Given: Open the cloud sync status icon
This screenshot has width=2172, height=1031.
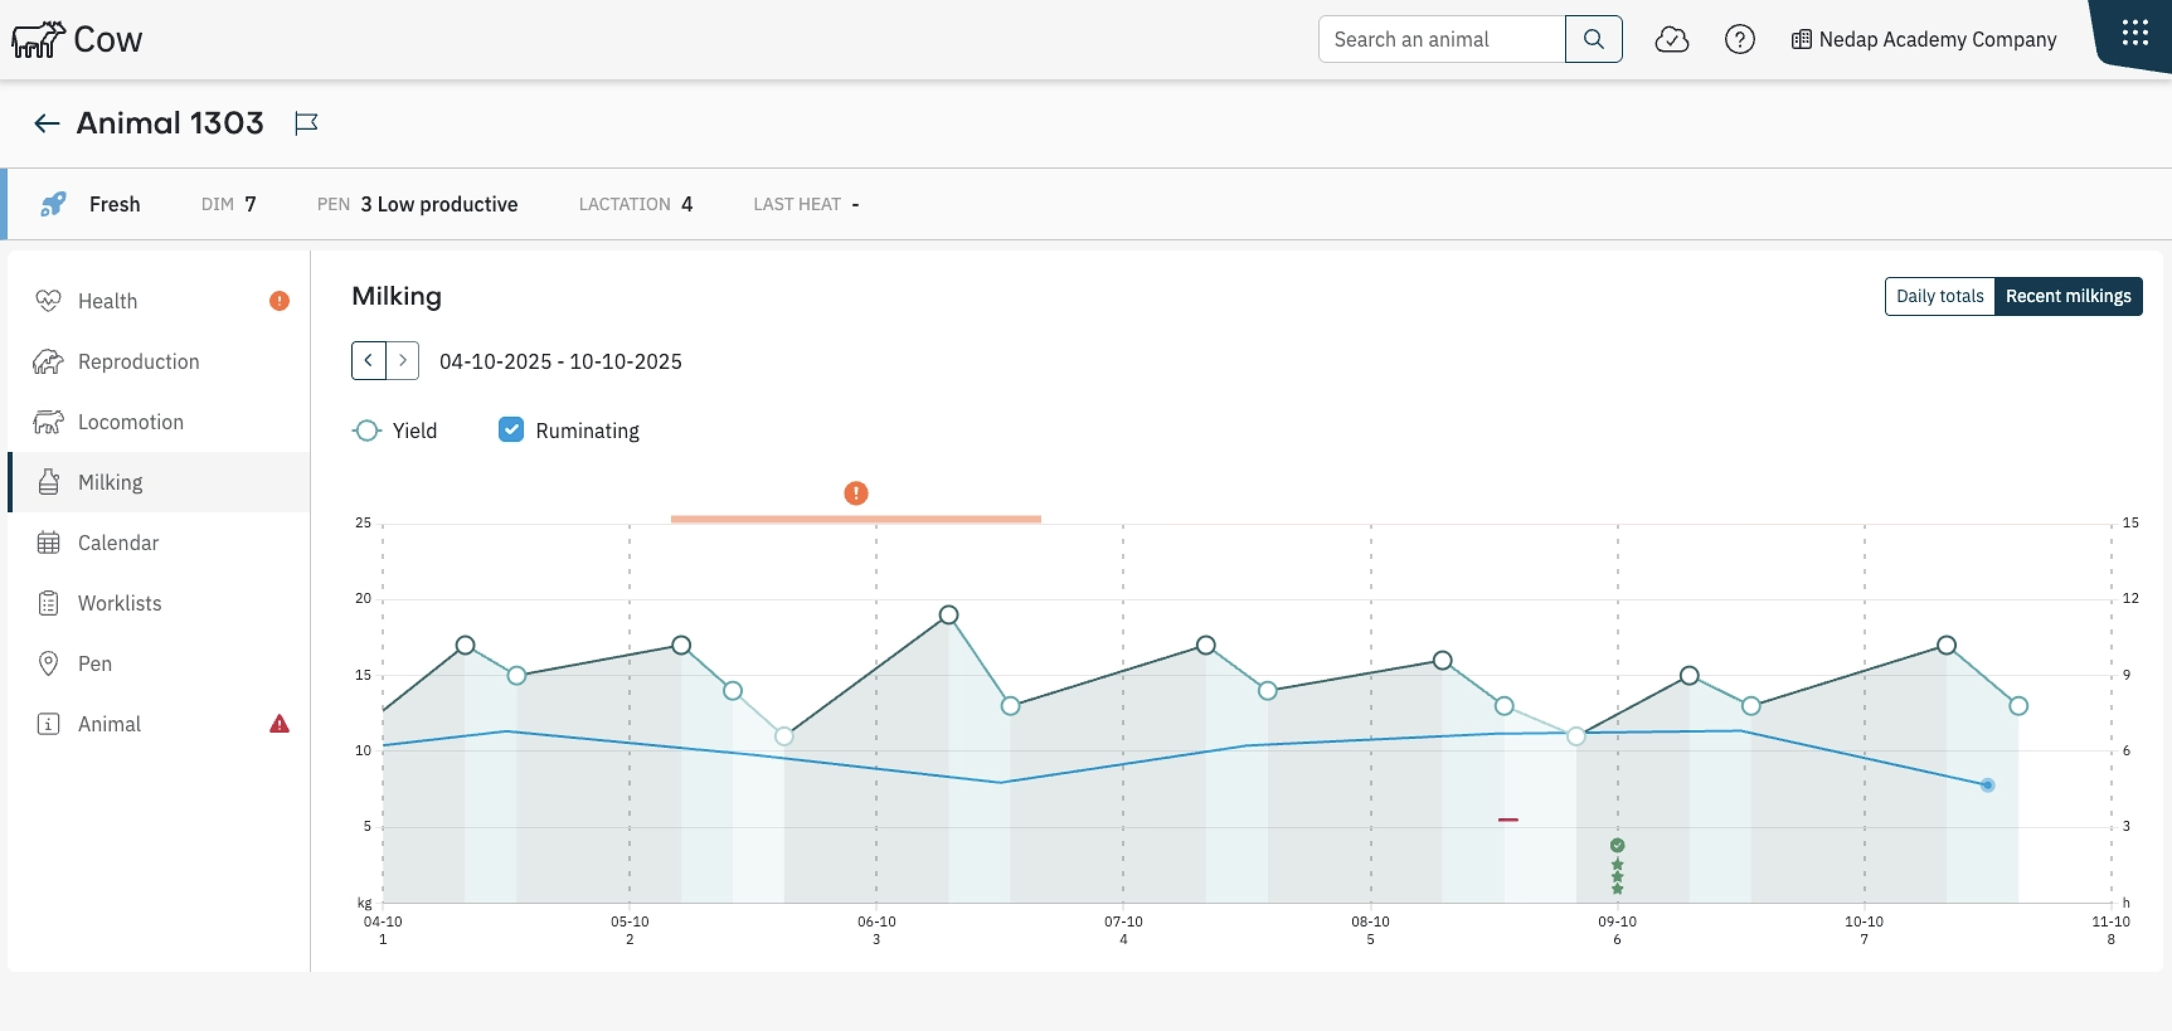Looking at the screenshot, I should point(1671,40).
